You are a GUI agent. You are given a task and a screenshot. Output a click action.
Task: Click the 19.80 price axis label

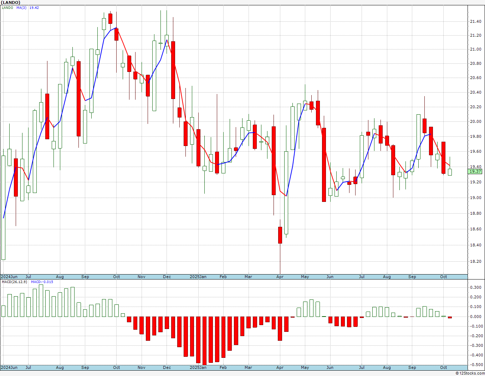(x=475, y=136)
